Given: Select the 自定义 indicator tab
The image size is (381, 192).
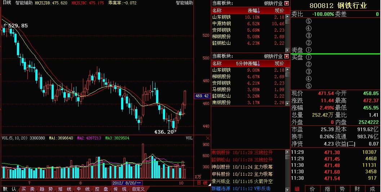Looking at the screenshot, I should [138, 189].
